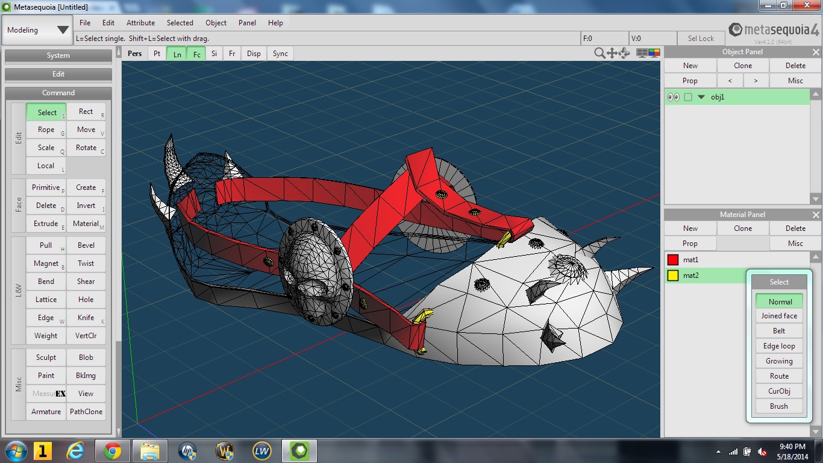Viewport: 823px width, 463px height.
Task: Activate the Scale tool
Action: pos(46,148)
